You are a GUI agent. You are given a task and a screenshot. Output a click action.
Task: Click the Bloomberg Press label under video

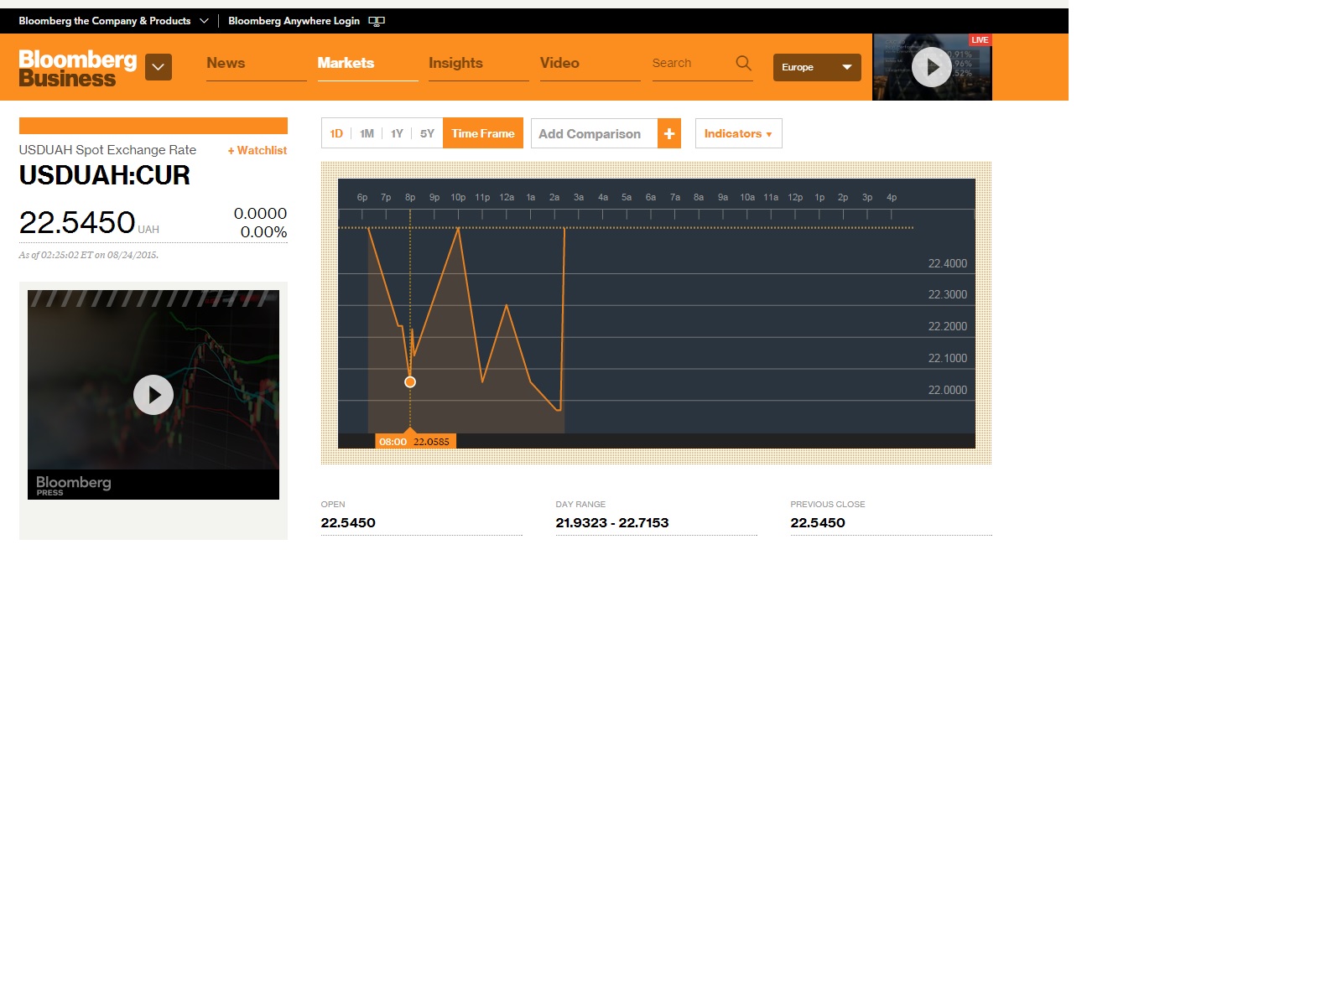[74, 485]
